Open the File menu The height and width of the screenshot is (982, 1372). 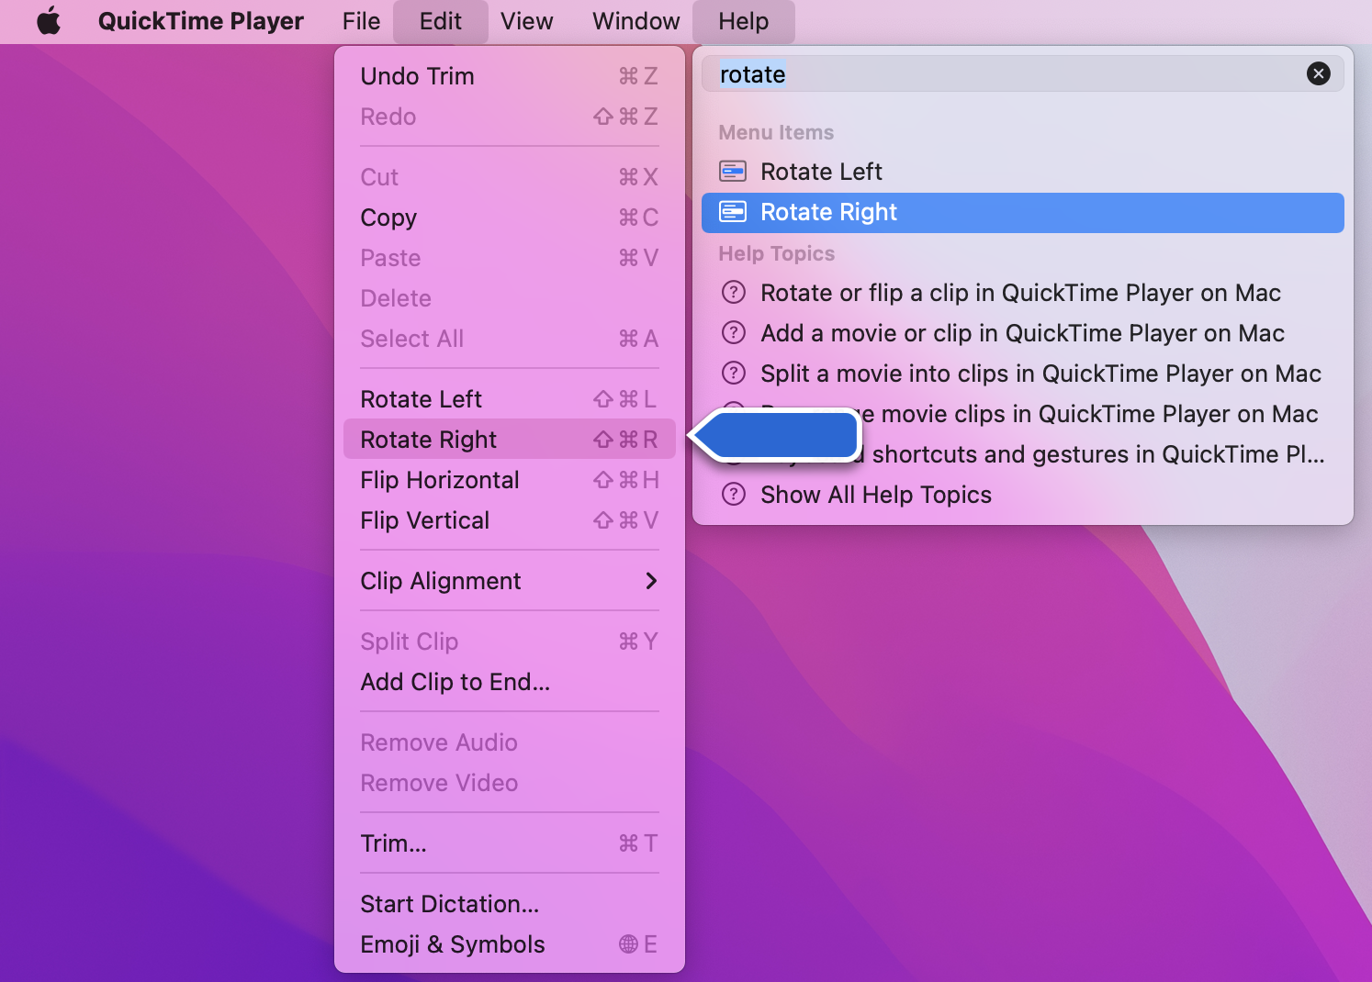361,21
